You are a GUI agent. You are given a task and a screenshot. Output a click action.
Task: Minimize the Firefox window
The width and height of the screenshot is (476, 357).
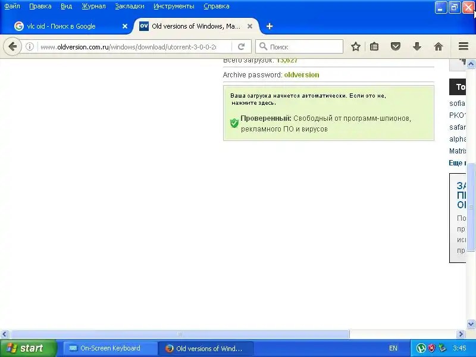pos(440,8)
